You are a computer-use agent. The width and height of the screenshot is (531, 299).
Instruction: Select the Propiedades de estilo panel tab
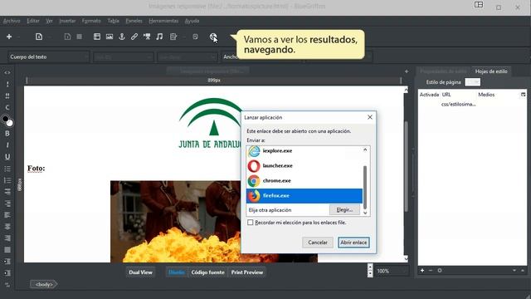443,71
